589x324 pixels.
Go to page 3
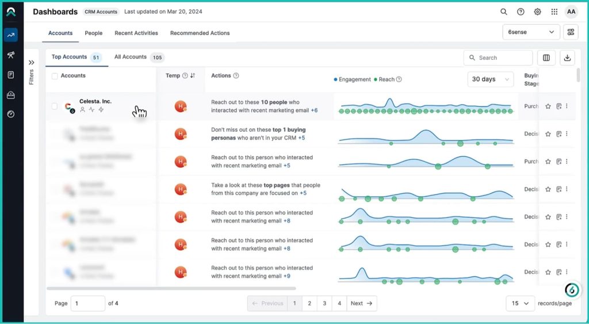(324, 303)
